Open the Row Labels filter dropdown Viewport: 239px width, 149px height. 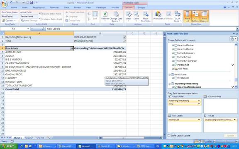click(72, 48)
